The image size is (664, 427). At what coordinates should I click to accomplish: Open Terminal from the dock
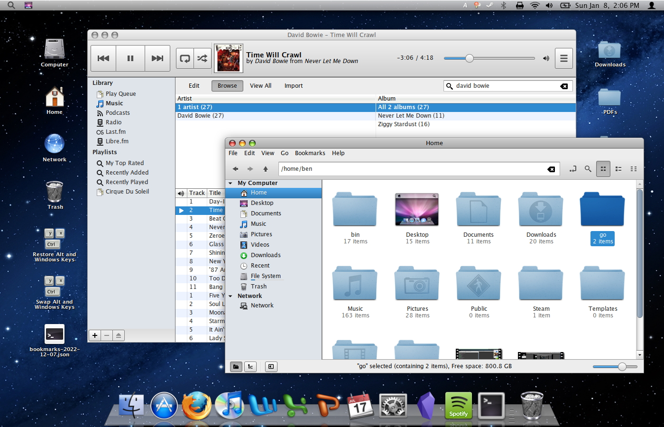491,406
